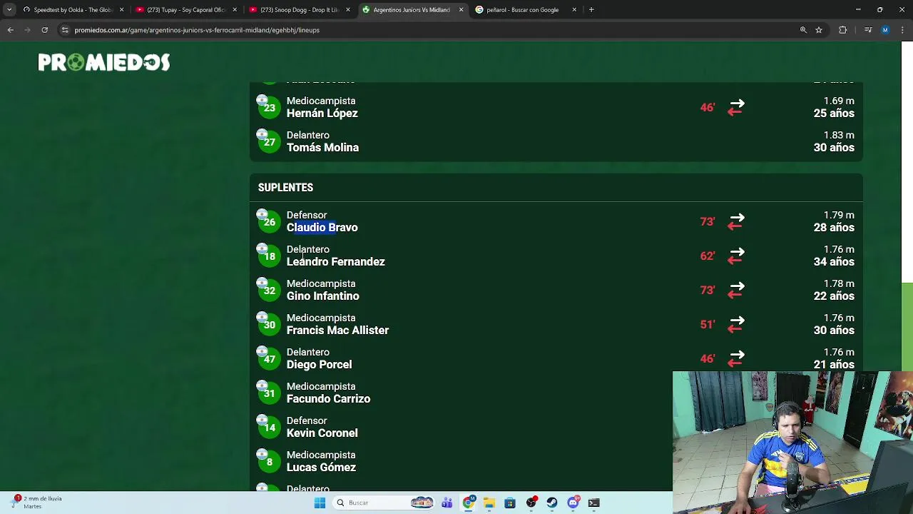The image size is (913, 514).
Task: Open the media controls icon
Action: [868, 30]
